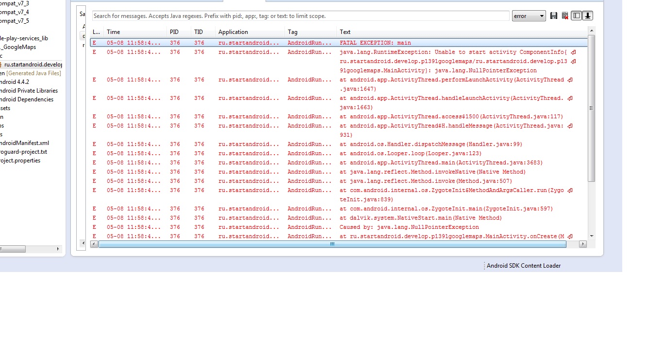
Task: Select the RuntimeException Unable to start activity line
Action: click(x=339, y=61)
